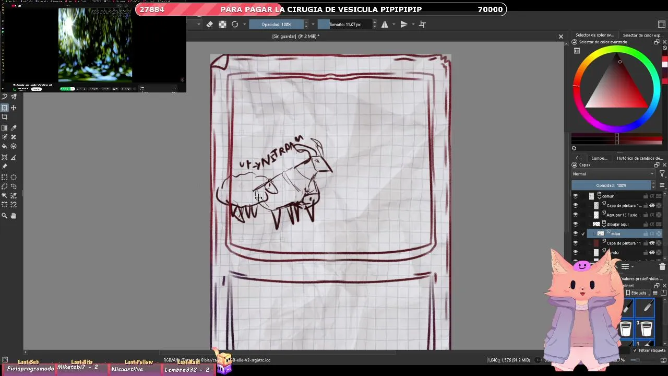Select the elliptical selection tool
The height and width of the screenshot is (376, 668).
[14, 177]
